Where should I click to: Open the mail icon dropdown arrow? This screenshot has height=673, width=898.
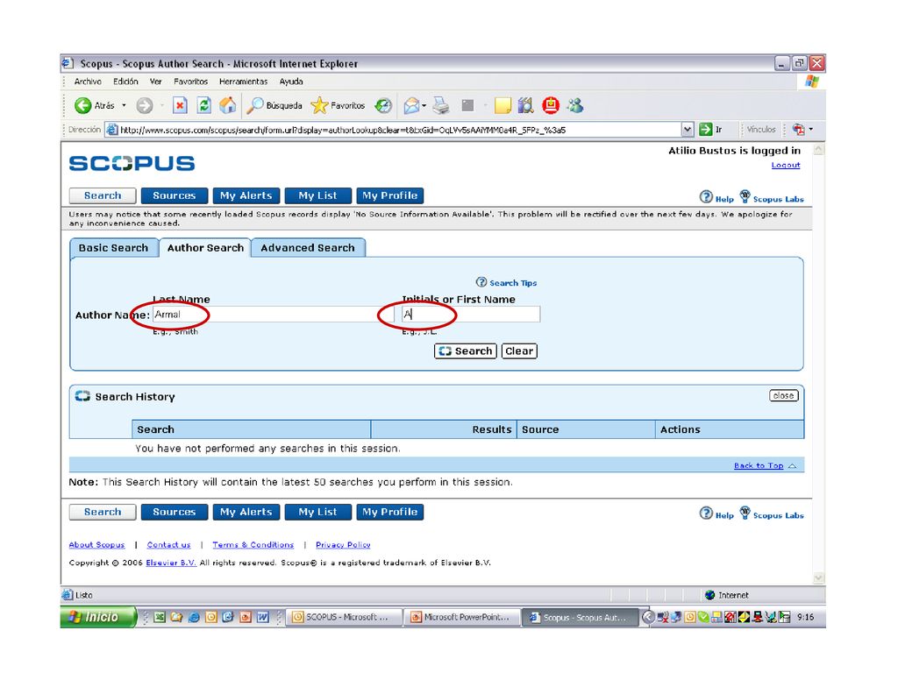click(x=424, y=105)
